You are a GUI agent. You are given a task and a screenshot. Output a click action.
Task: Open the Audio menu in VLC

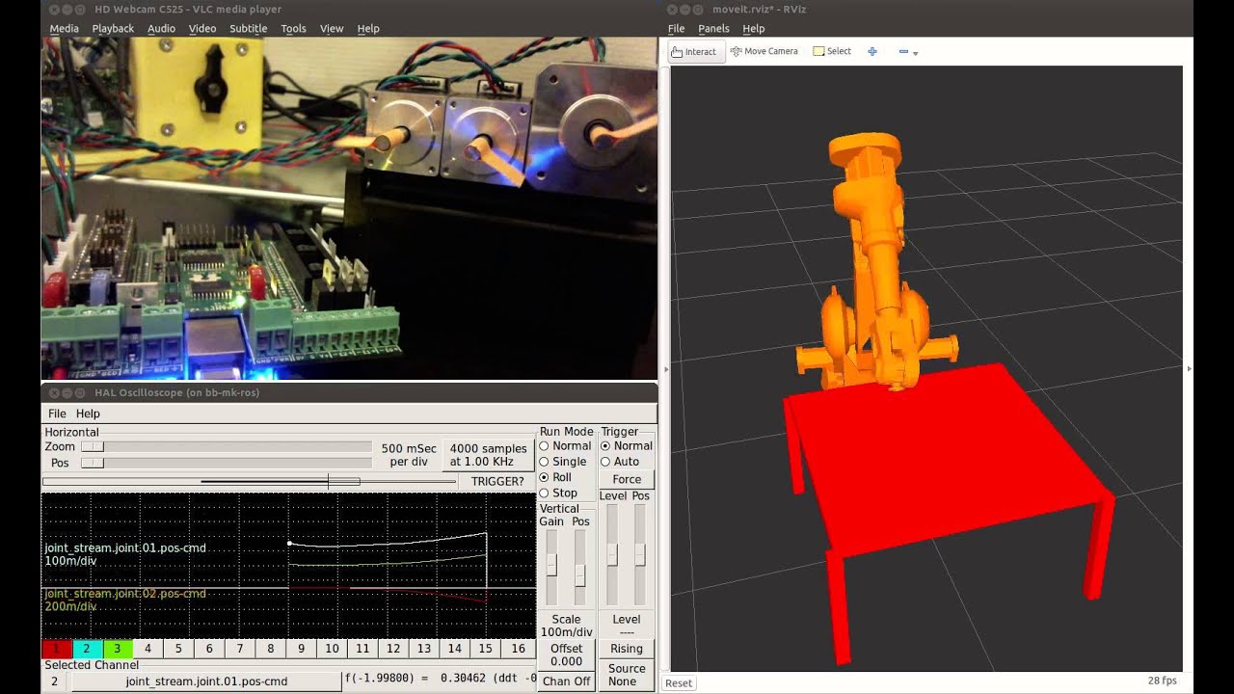coord(161,29)
